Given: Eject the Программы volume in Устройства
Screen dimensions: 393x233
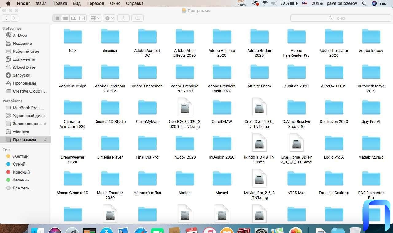Looking at the screenshot, I should pyautogui.click(x=45, y=139).
